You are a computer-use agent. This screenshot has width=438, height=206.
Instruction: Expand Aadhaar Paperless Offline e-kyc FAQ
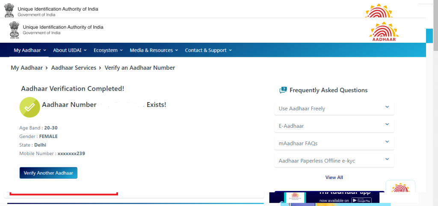[x=334, y=161]
